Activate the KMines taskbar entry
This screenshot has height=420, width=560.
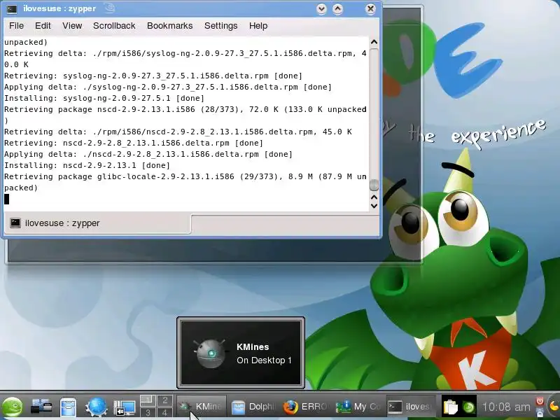point(202,407)
